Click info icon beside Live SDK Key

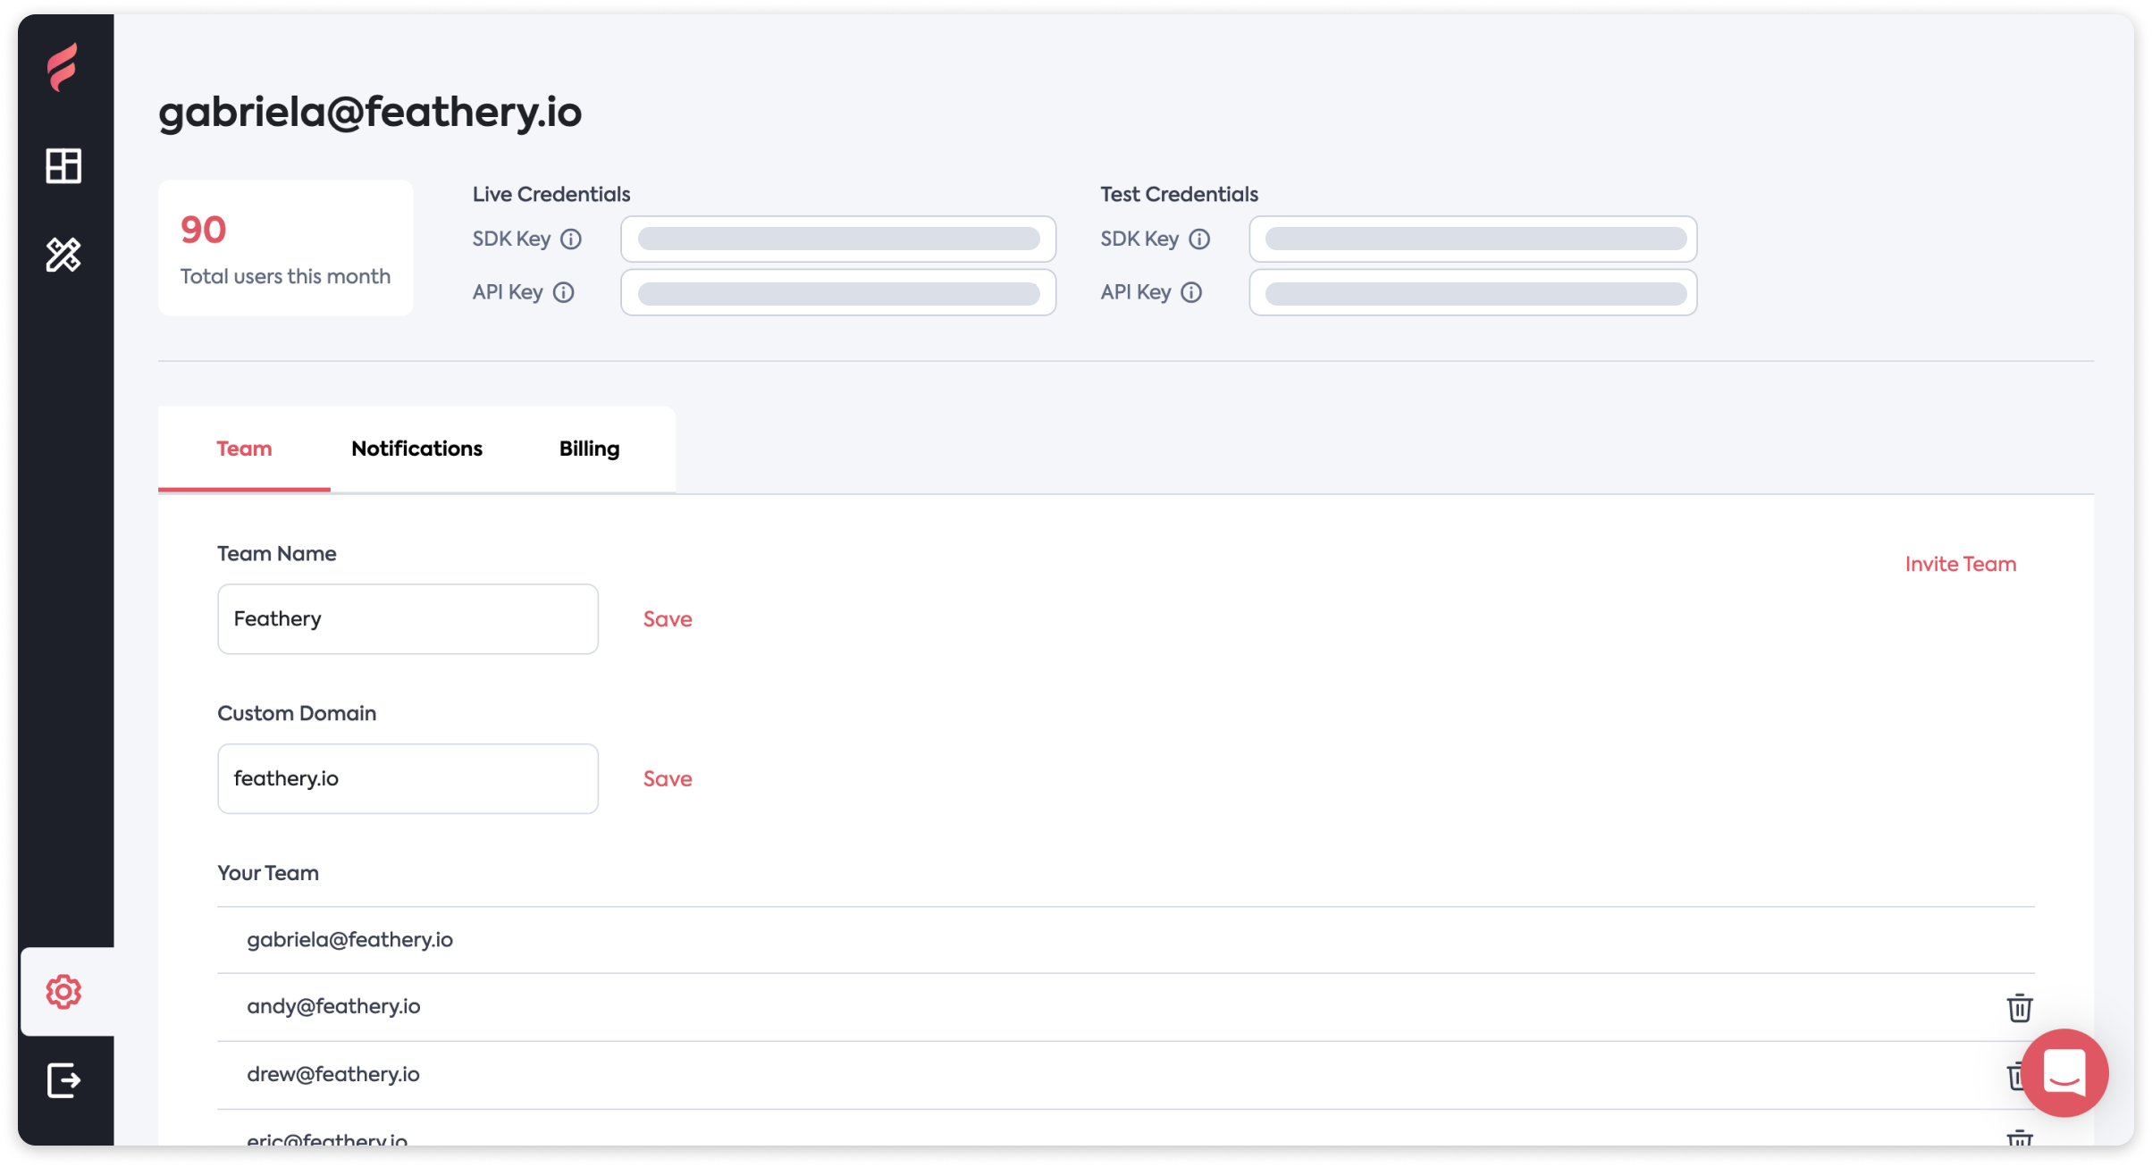[x=571, y=239]
